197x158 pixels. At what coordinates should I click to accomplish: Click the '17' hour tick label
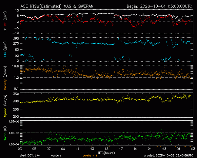pos(121,149)
